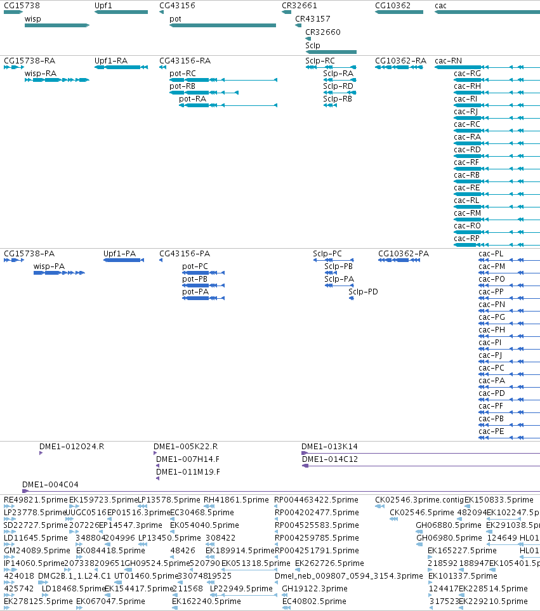Select the Sclp-RB transcript label
Screen dimensions: 540x611
point(338,99)
